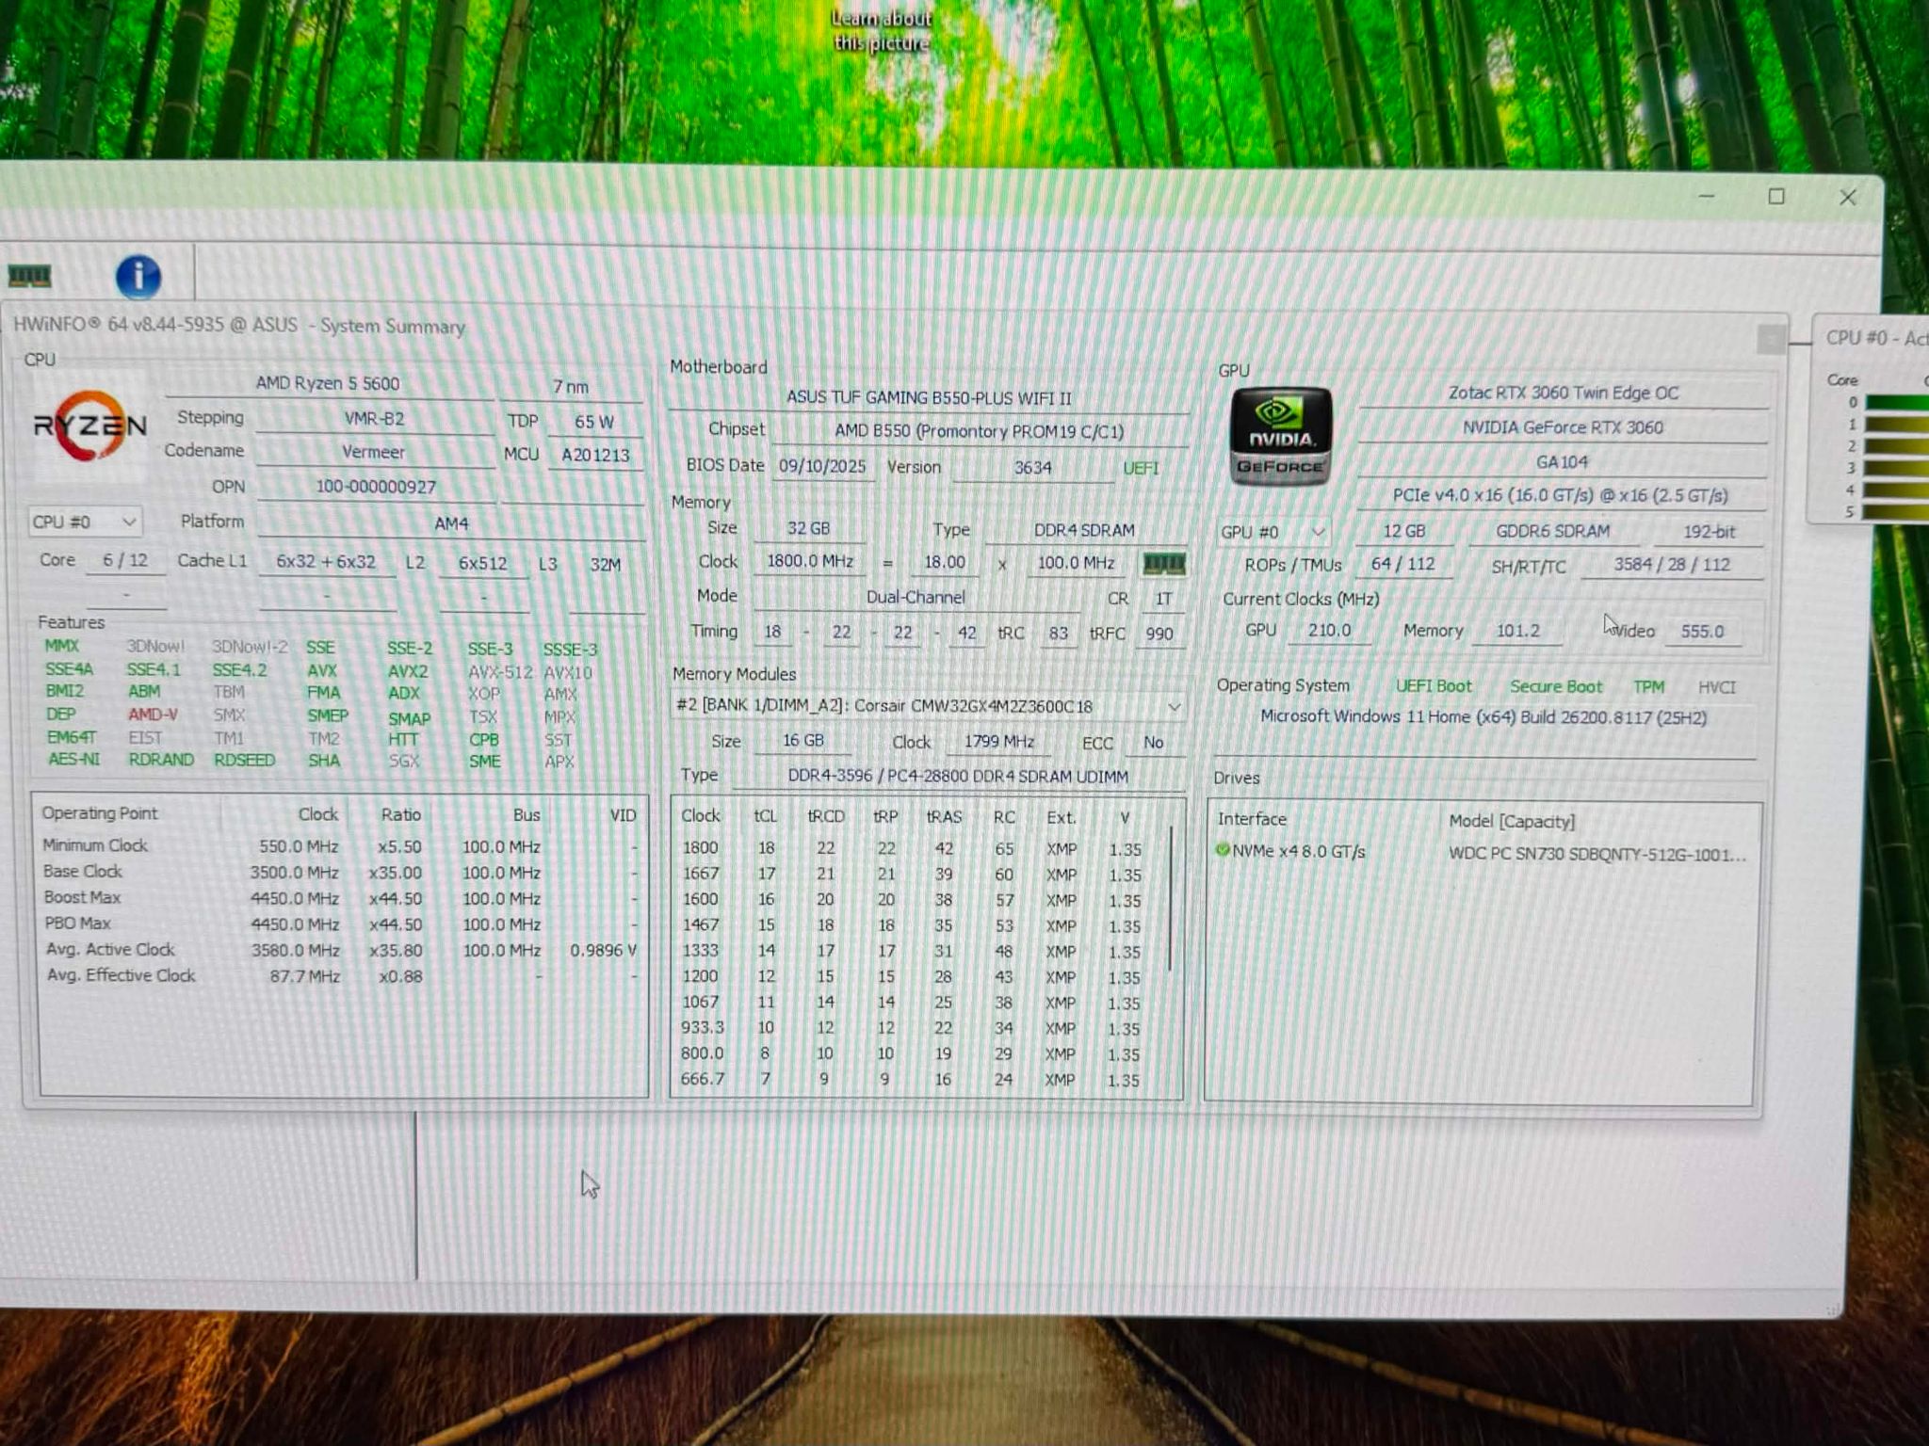Select drive 'WDC PC SN730 SDBQNTY-512G-1001'
Viewport: 1929px width, 1446px height.
tap(1597, 855)
